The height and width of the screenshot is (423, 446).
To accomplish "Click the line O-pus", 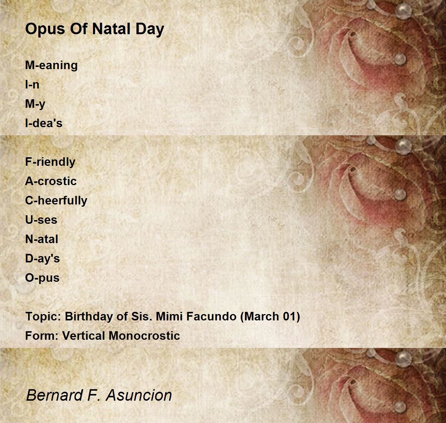I will tap(42, 278).
